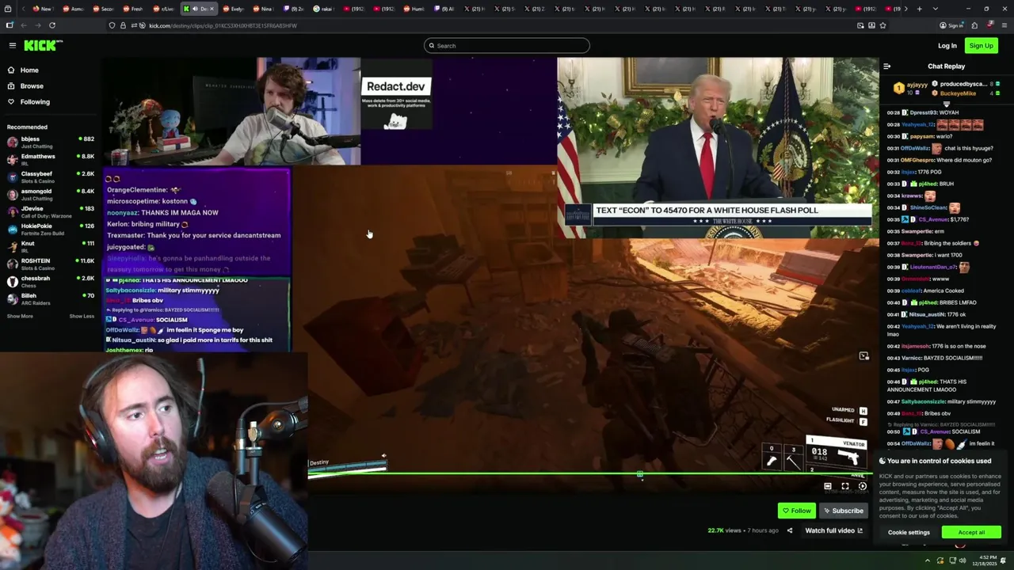Viewport: 1014px width, 570px height.
Task: Open Browse in the sidebar
Action: click(x=32, y=85)
